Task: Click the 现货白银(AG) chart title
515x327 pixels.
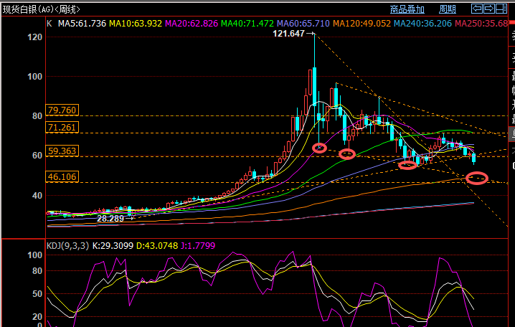Action: 42,9
